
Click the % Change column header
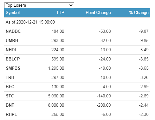(139, 12)
